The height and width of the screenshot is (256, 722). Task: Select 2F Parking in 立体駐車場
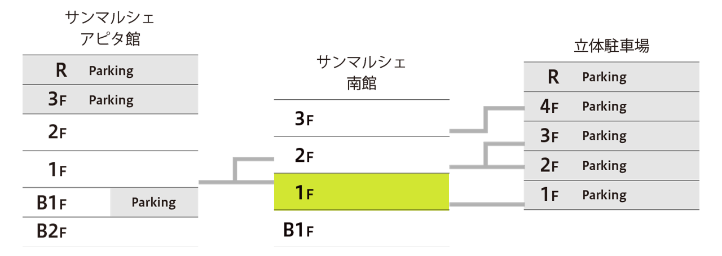click(611, 165)
